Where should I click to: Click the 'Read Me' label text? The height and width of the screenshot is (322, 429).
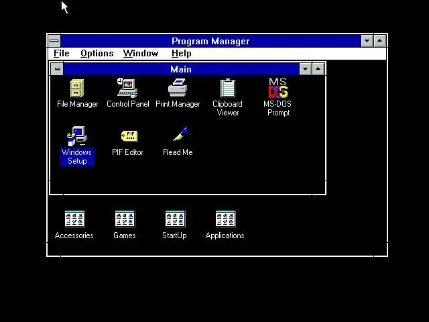point(178,152)
